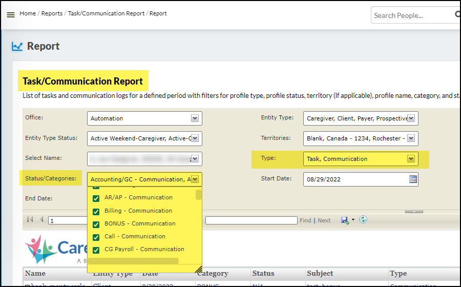The width and height of the screenshot is (461, 287).
Task: Refresh the report using the refresh icon
Action: pos(363,220)
